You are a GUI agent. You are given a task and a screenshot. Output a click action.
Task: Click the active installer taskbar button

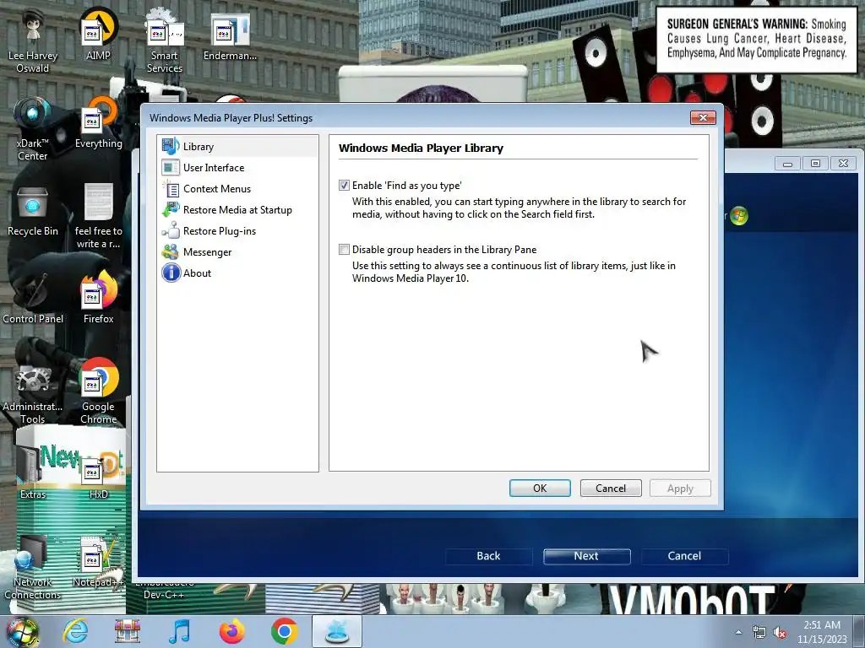tap(337, 631)
